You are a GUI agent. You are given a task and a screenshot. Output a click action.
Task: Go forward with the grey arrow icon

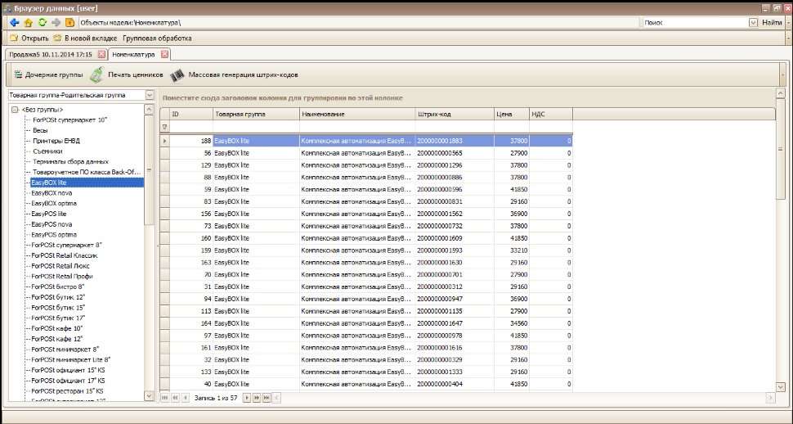click(x=56, y=23)
